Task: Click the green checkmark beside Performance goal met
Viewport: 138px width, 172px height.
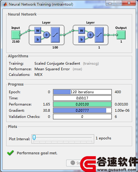Action: tap(10, 153)
